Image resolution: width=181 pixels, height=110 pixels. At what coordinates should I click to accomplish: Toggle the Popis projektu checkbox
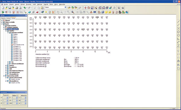[x=6, y=26]
